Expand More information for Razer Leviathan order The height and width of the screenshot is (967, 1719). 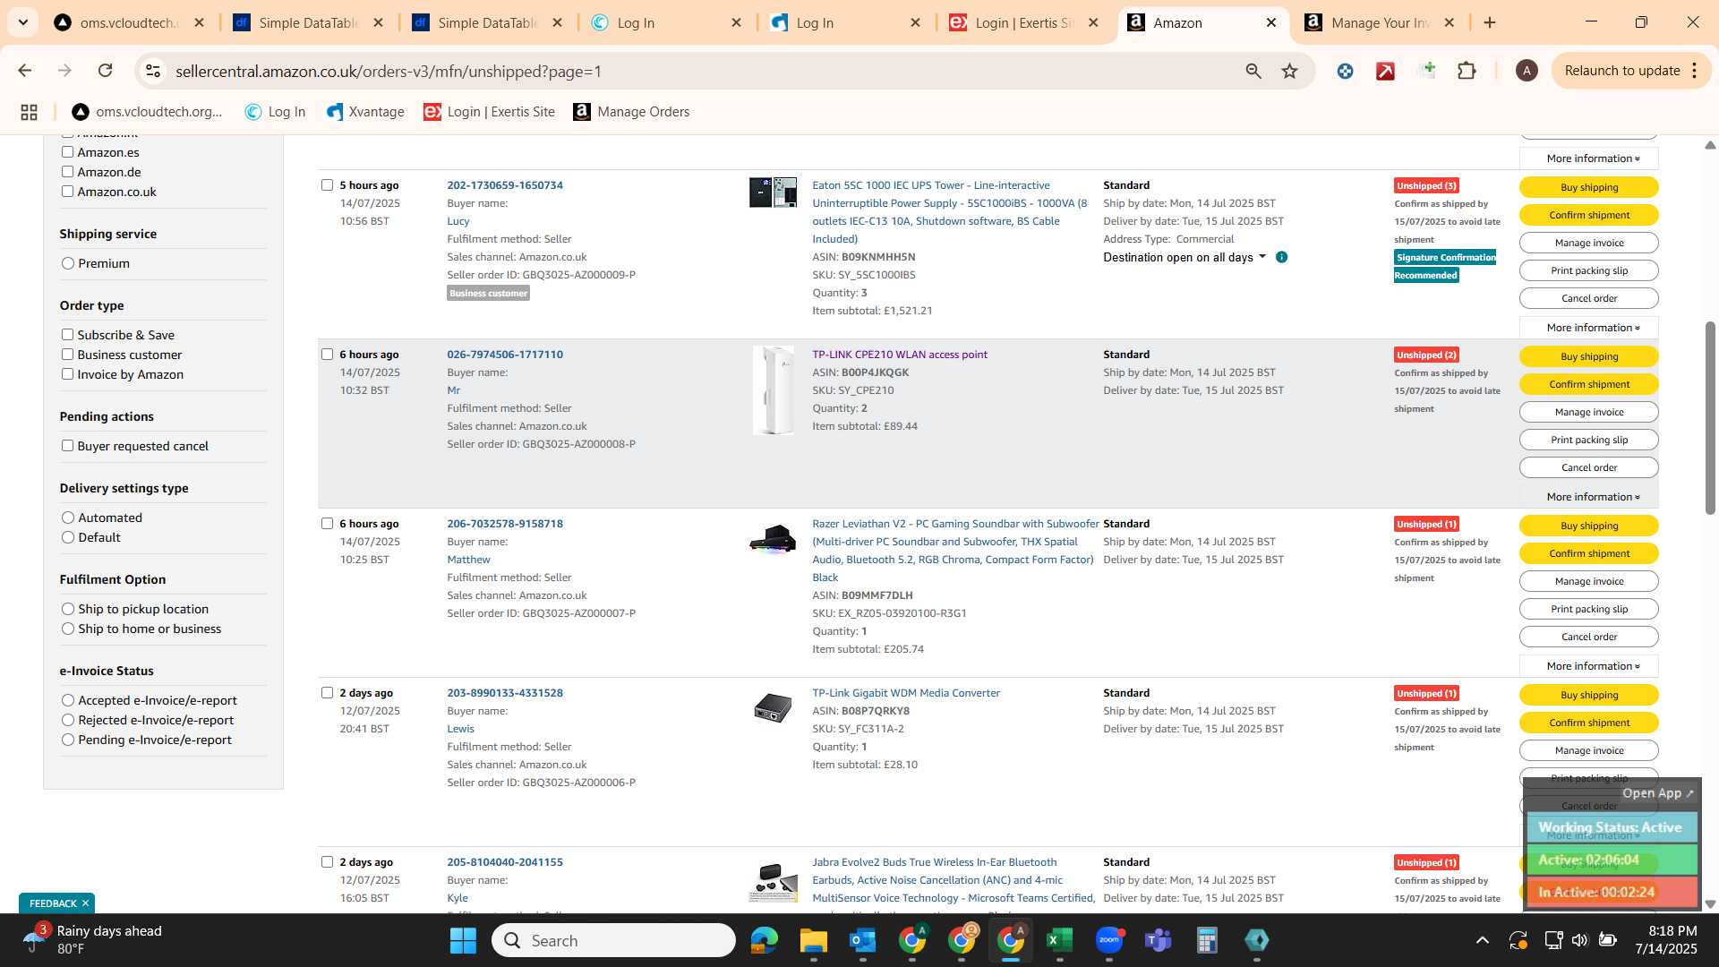point(1589,666)
